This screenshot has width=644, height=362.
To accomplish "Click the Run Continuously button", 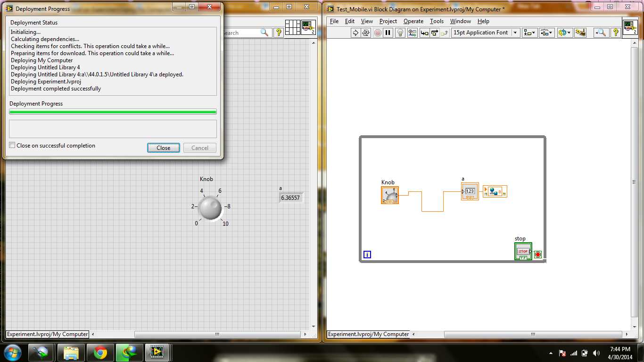I will click(x=366, y=33).
